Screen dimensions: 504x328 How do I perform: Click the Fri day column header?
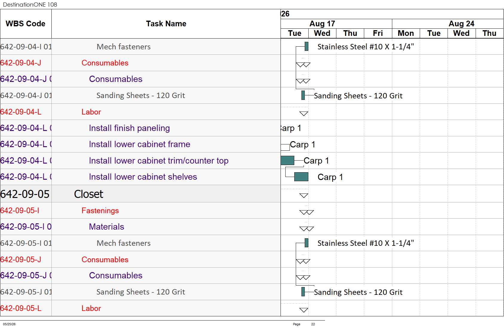click(378, 33)
